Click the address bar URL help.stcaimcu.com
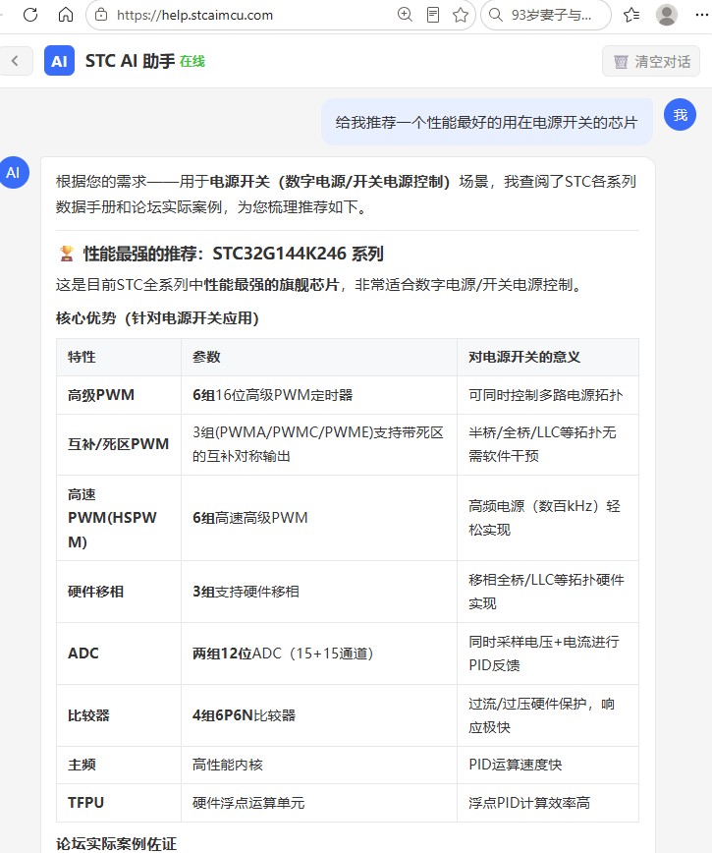 tap(194, 16)
